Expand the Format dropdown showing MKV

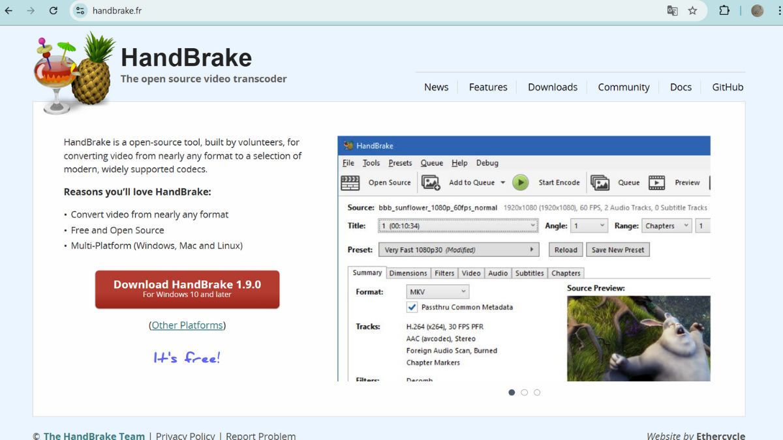pyautogui.click(x=437, y=291)
